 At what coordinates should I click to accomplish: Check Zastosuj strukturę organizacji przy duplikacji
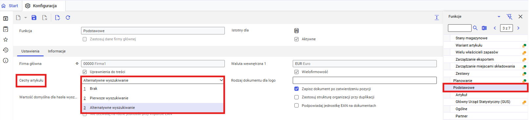pyautogui.click(x=297, y=97)
